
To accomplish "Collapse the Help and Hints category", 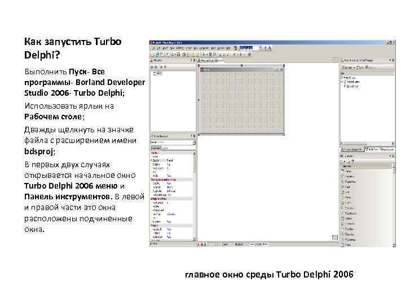I will point(151,199).
